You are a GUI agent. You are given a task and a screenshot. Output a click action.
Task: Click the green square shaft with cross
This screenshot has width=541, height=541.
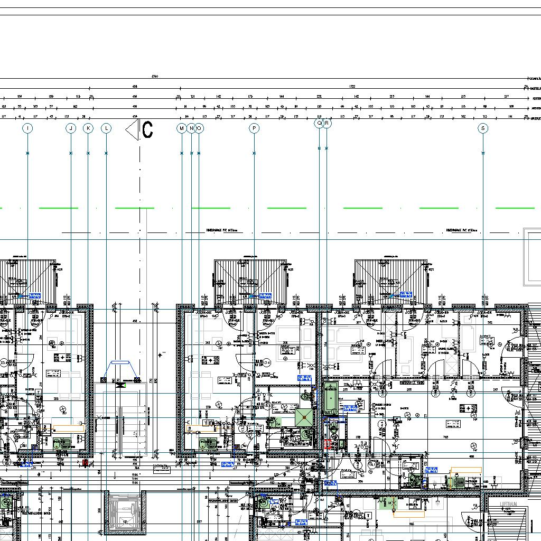304,417
